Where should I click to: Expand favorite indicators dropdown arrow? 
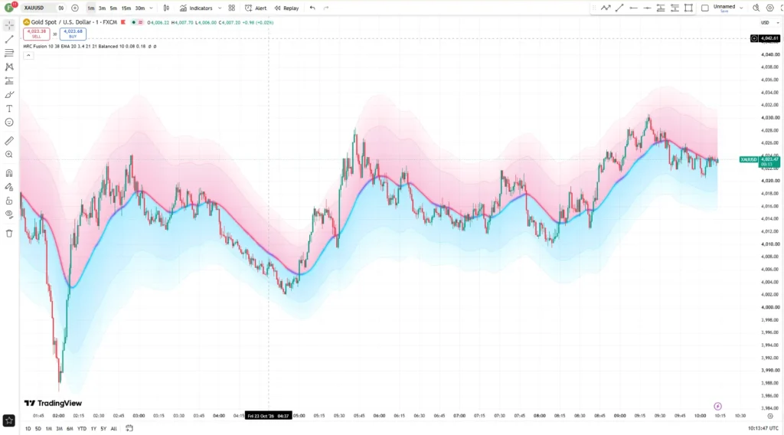[220, 8]
